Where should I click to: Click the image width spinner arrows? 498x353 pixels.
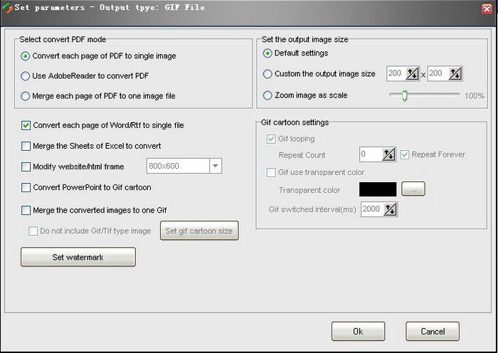[x=413, y=74]
